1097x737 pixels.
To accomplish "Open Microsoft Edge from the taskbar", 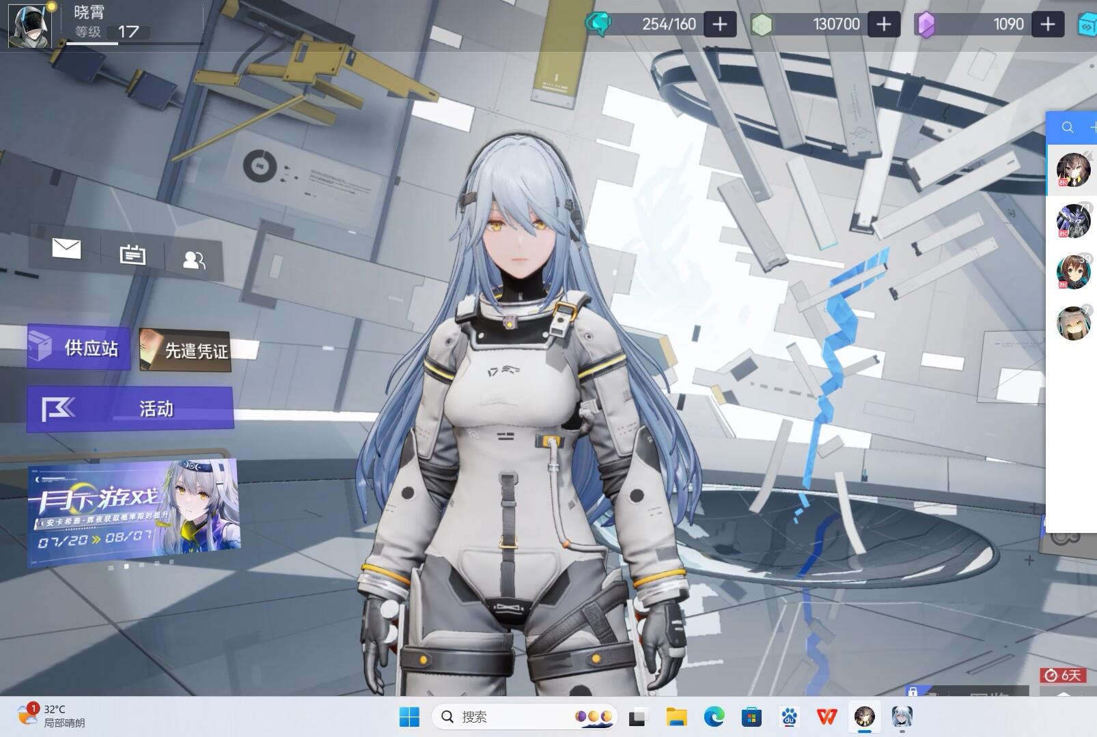I will coord(714,717).
